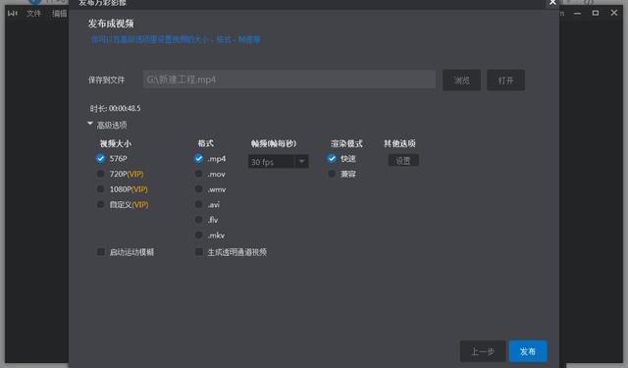Viewport: 628px width, 368px height.
Task: Select the .mov format
Action: coord(198,174)
